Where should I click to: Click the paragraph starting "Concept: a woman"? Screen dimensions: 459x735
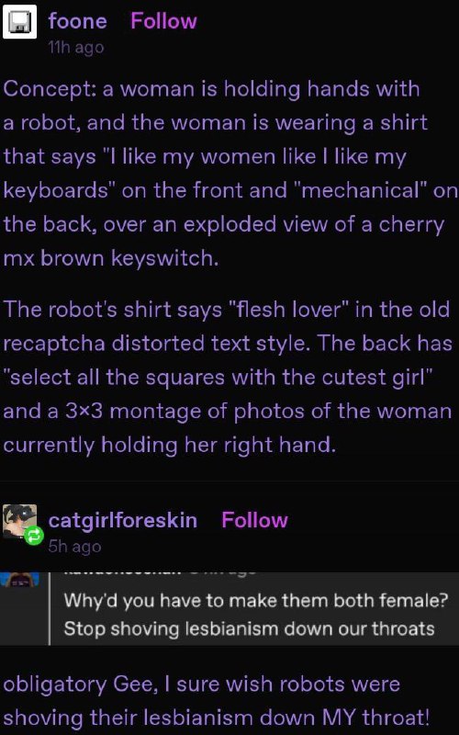point(229,173)
